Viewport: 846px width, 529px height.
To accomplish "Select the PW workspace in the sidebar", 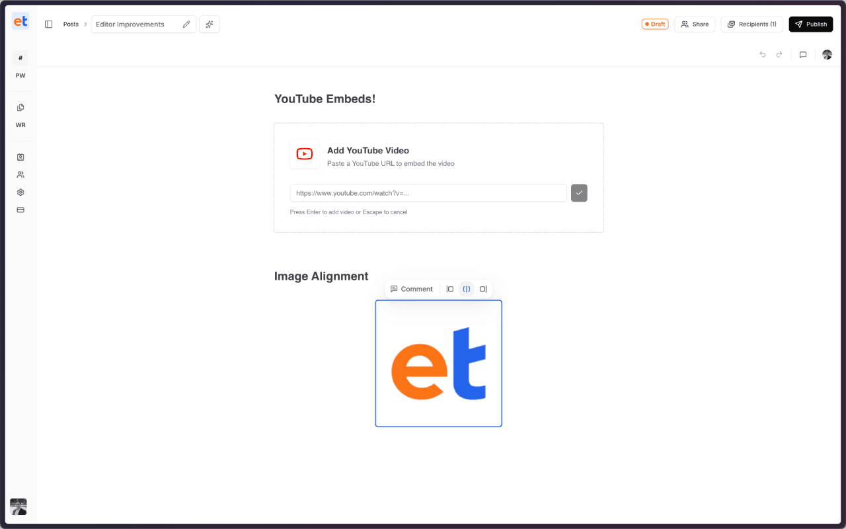I will 20,66.
